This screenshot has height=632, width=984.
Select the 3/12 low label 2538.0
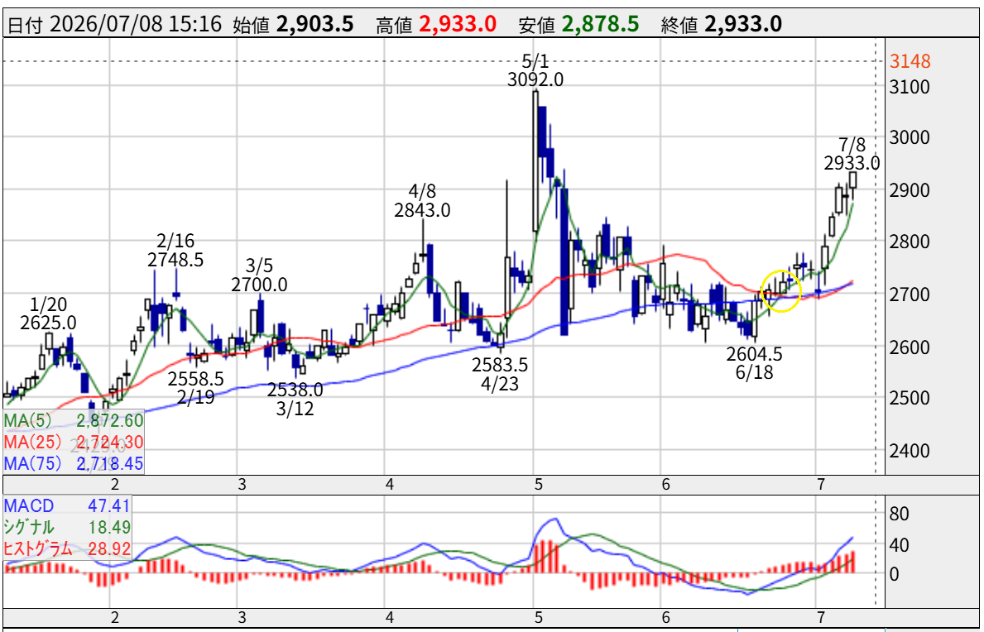click(x=295, y=390)
